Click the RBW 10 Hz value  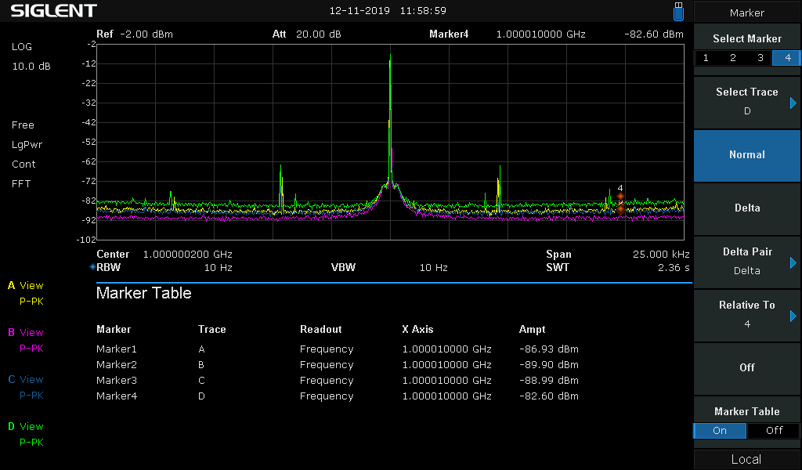219,267
